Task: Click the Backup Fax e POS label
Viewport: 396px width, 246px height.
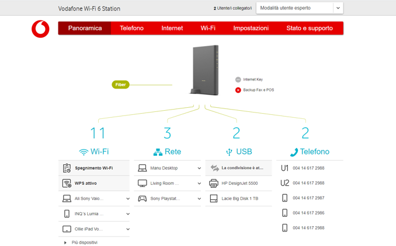Action: (258, 90)
